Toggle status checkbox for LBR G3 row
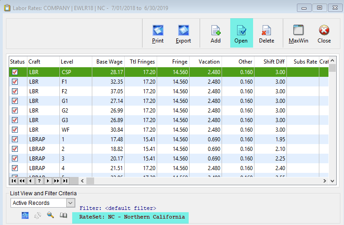344x225 pixels. pos(15,120)
